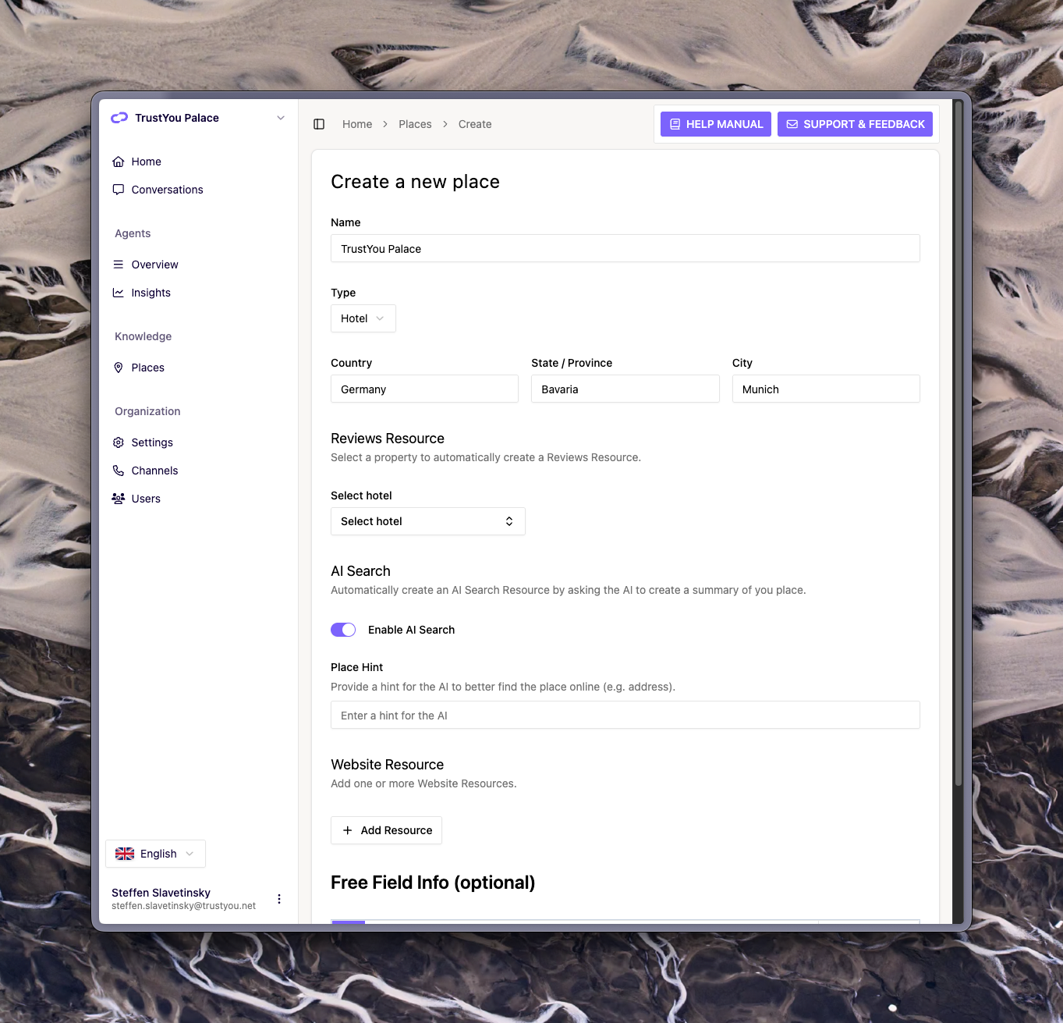Click the Reviews Resource heading
This screenshot has height=1023, width=1063.
coord(388,439)
